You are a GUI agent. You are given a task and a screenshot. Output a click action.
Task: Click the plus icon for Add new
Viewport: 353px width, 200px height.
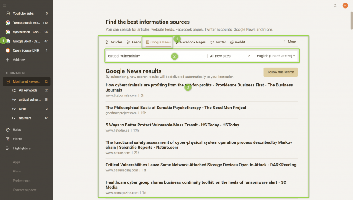[8, 60]
